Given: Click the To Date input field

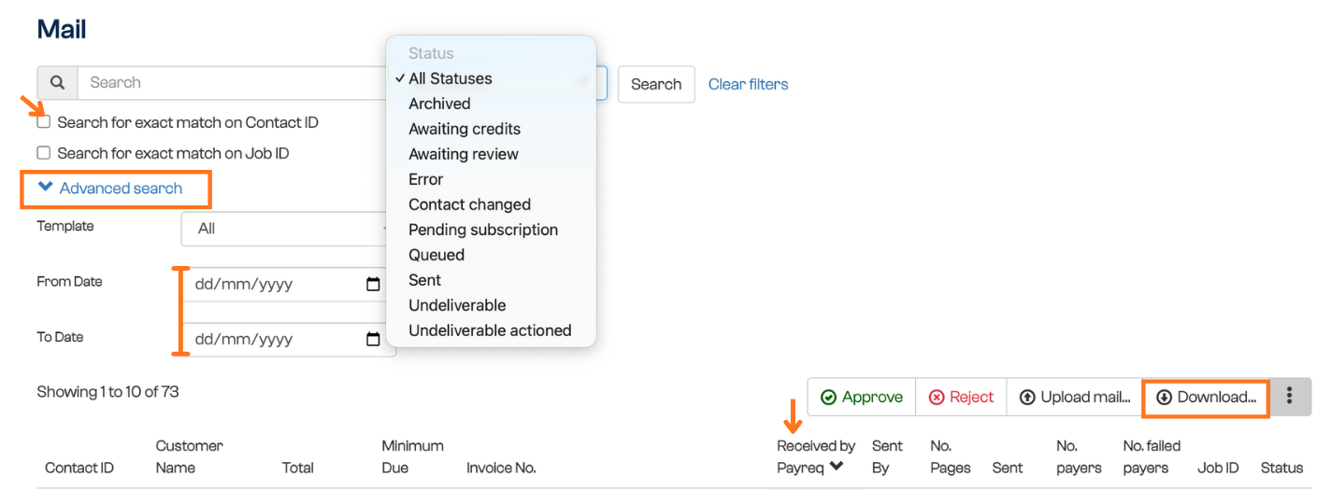Looking at the screenshot, I should (x=288, y=340).
